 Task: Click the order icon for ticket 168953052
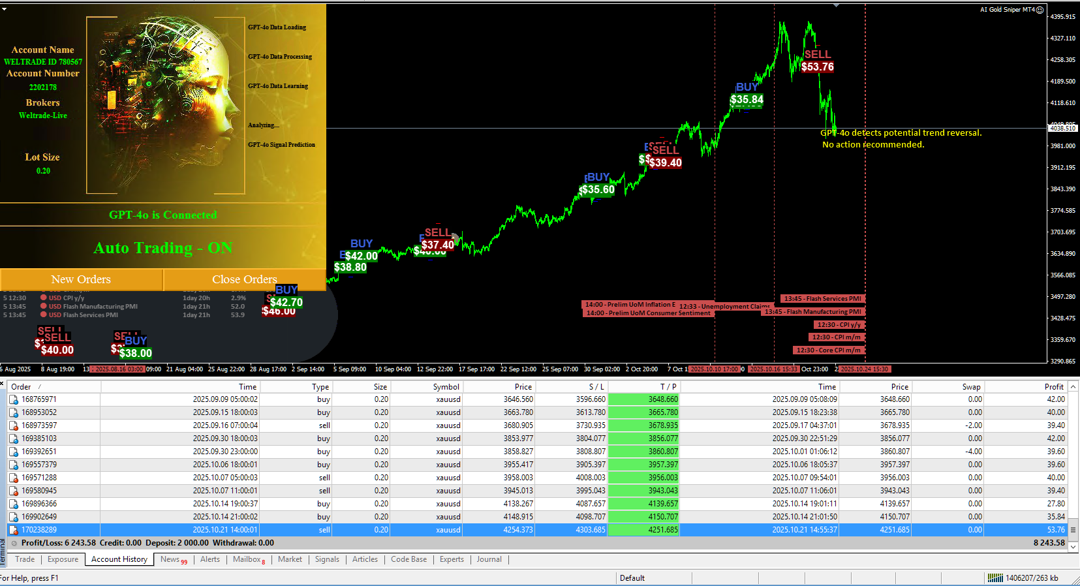[x=14, y=412]
